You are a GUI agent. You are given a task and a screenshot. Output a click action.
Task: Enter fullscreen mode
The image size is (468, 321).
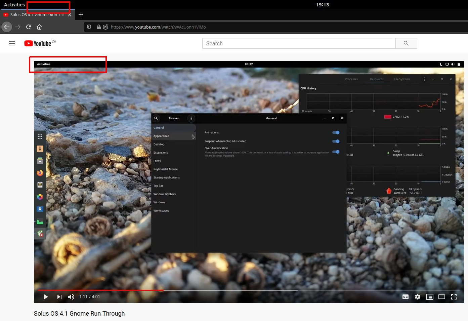click(x=454, y=297)
